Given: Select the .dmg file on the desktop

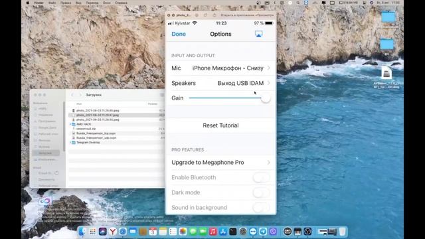Looking at the screenshot, I should [x=386, y=73].
